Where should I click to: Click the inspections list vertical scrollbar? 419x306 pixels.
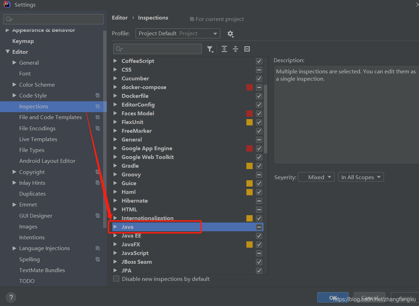(266, 119)
